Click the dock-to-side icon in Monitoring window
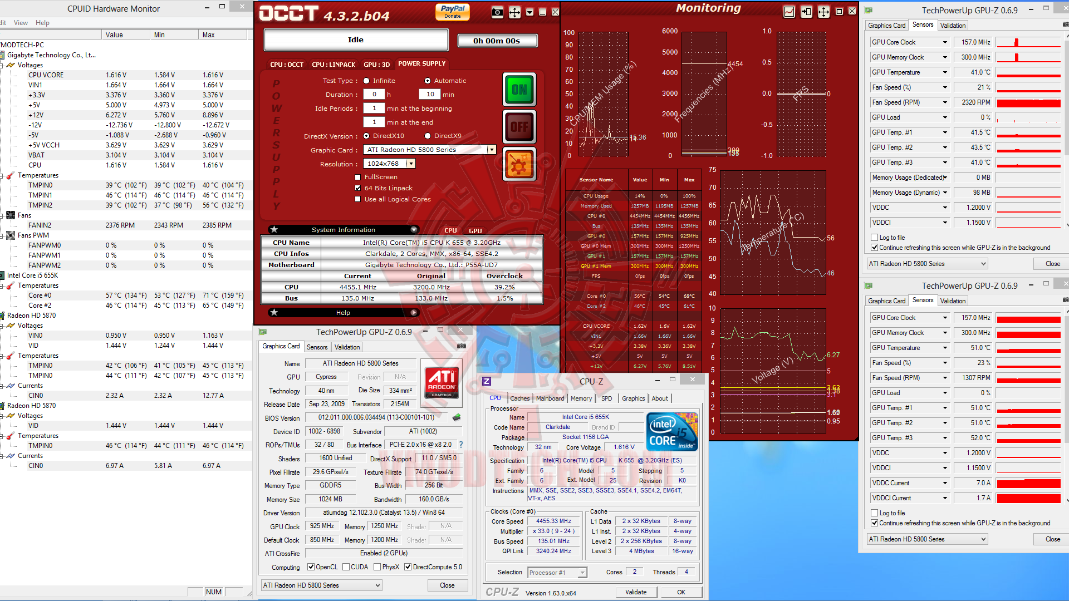 click(806, 11)
